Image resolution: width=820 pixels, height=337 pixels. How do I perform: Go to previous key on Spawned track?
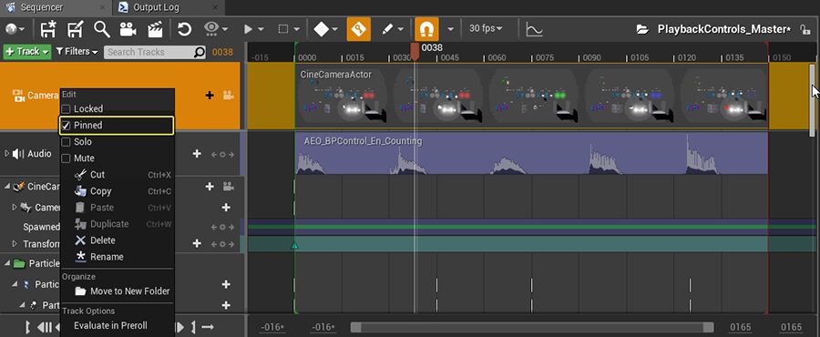point(214,228)
